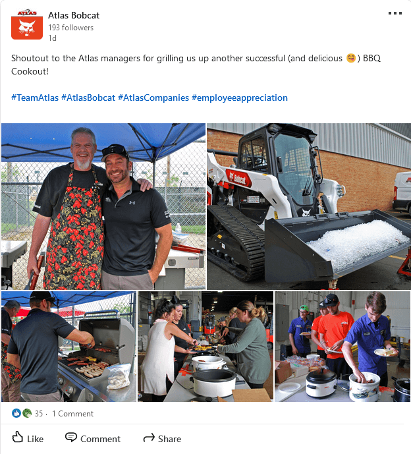Click the Atlas Bobcat logo avatar

pos(27,24)
